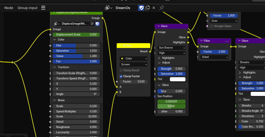Duplicate the SteamOs node tree using copy icon
Viewport: 265px width, 137px height.
point(148,8)
